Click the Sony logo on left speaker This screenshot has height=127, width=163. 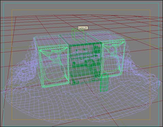(x=54, y=51)
